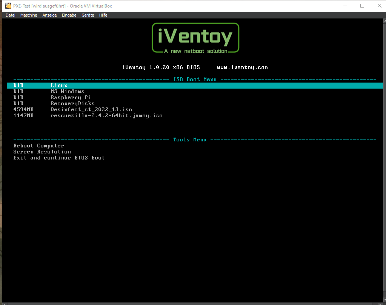Select the Linux directory entry

195,85
